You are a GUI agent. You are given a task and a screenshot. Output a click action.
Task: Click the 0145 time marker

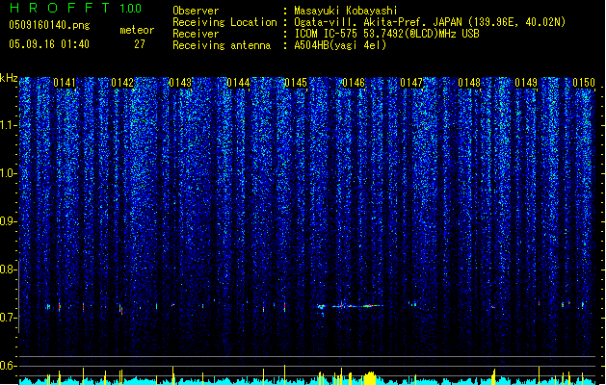(296, 83)
